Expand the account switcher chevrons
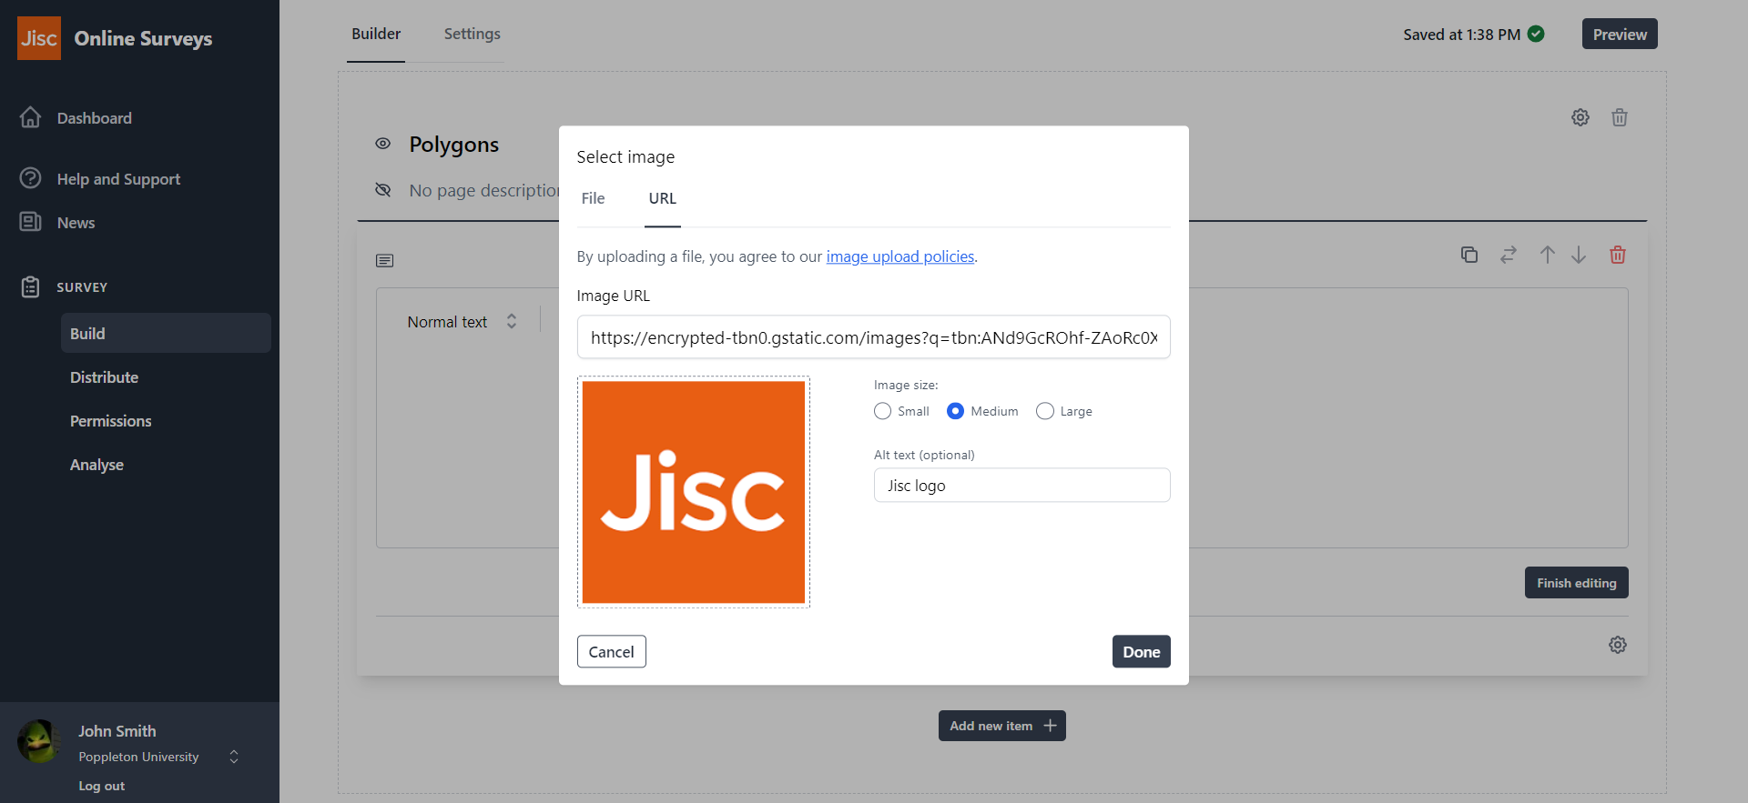1748x803 pixels. point(234,757)
